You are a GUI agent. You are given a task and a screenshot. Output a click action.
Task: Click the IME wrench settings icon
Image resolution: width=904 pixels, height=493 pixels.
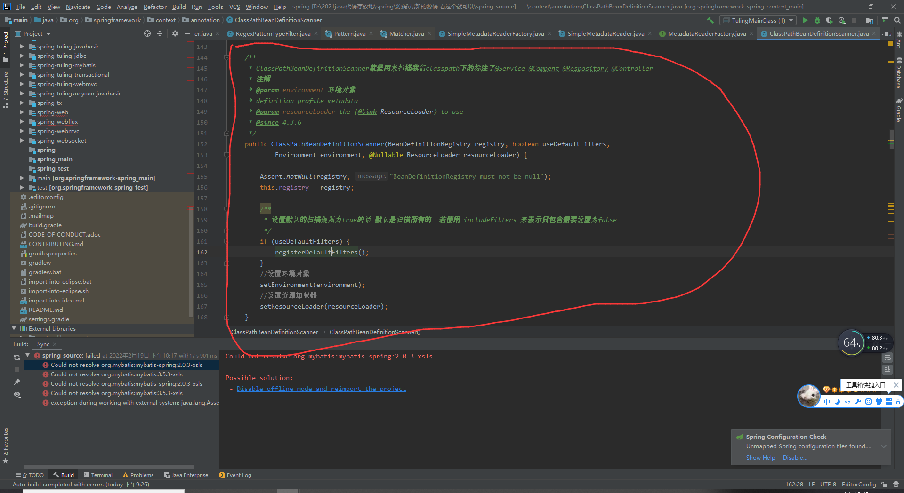point(858,401)
